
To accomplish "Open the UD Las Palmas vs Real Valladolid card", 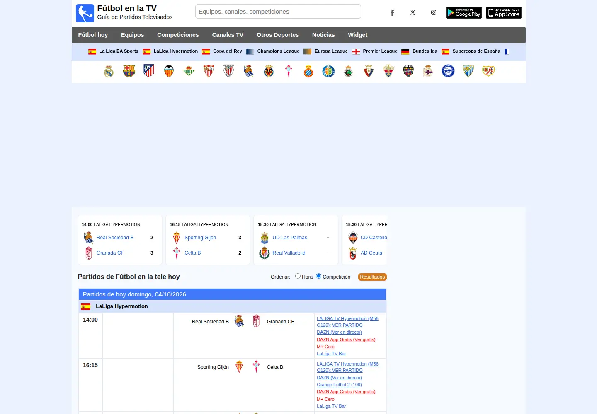I will [296, 240].
